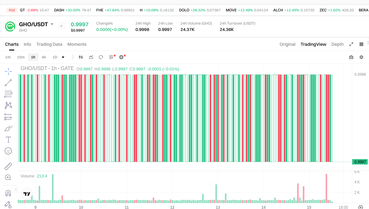This screenshot has height=209, width=369.
Task: Select the crosshair cursor tool
Action: coord(9,71)
